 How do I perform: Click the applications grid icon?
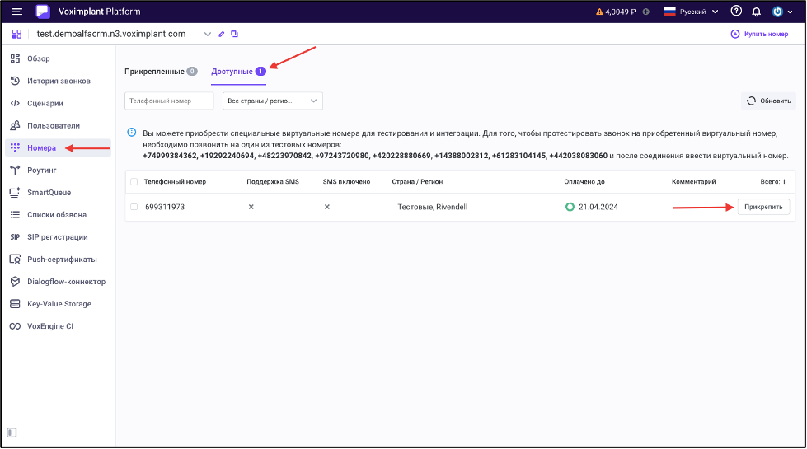(x=17, y=34)
